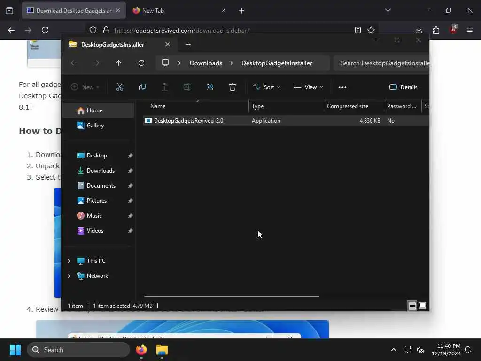Select Network in the navigation pane
The image size is (481, 361).
(x=98, y=275)
